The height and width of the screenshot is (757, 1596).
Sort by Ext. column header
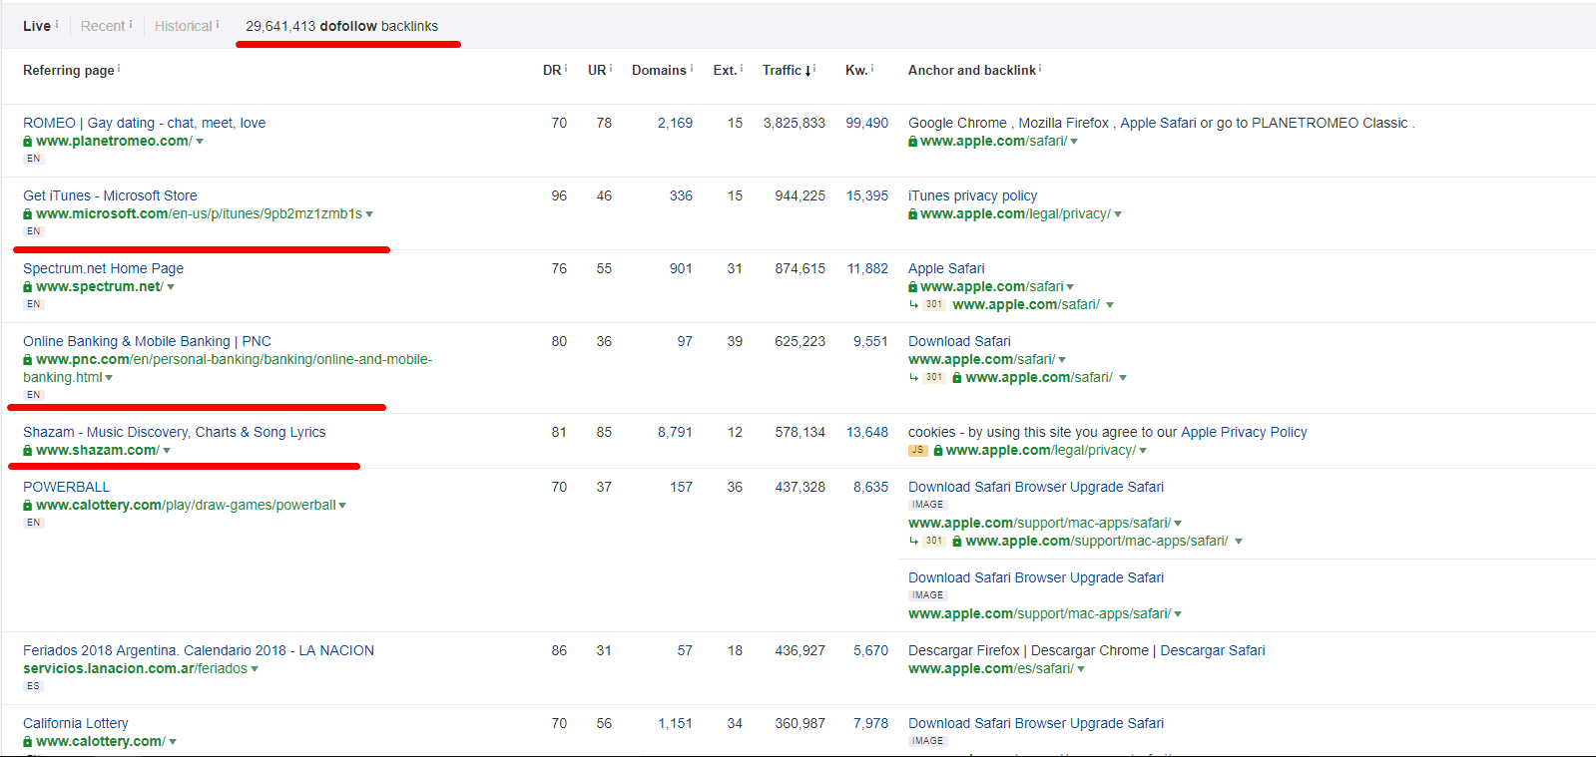(725, 70)
